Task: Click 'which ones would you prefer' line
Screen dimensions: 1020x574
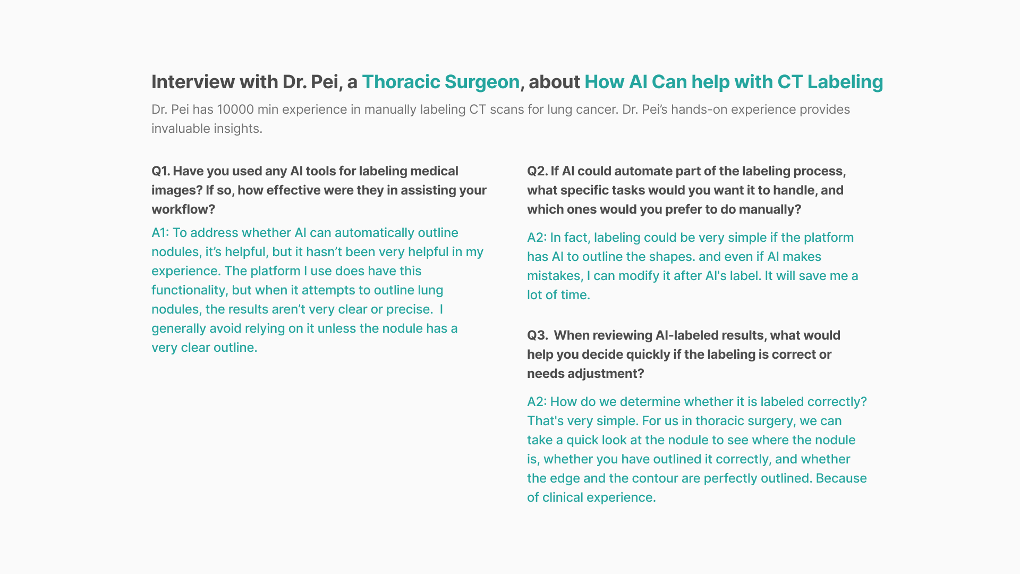Action: coord(664,209)
